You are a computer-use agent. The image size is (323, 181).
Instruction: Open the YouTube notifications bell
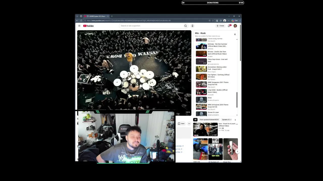229,26
